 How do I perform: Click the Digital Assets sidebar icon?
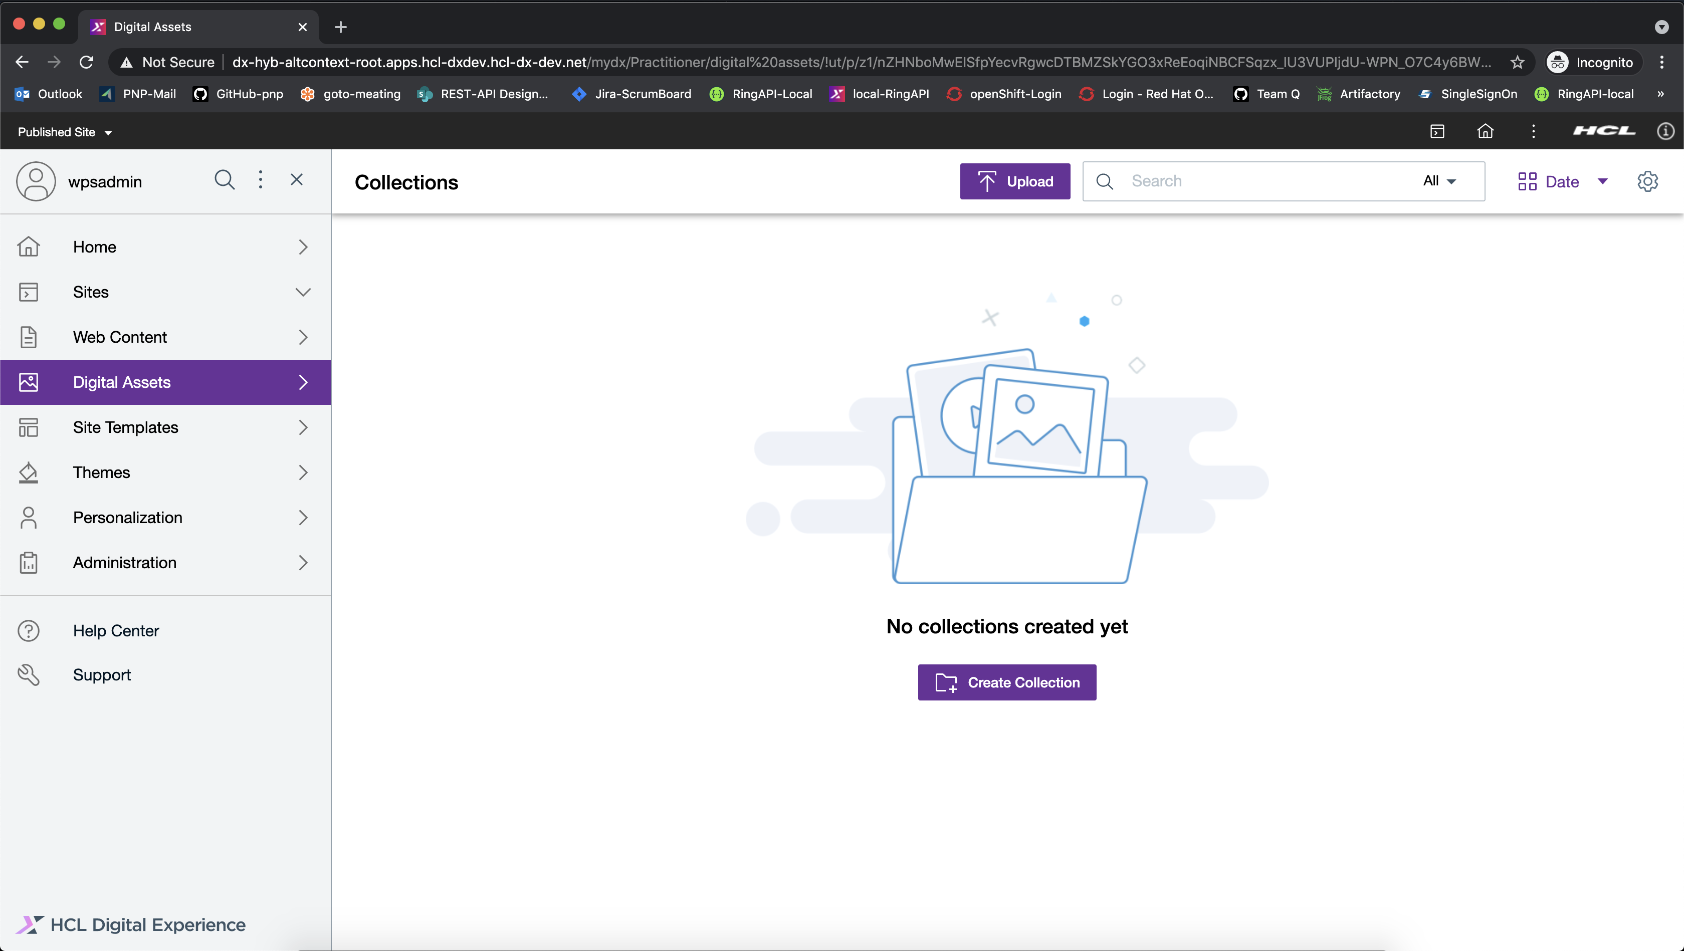click(29, 382)
